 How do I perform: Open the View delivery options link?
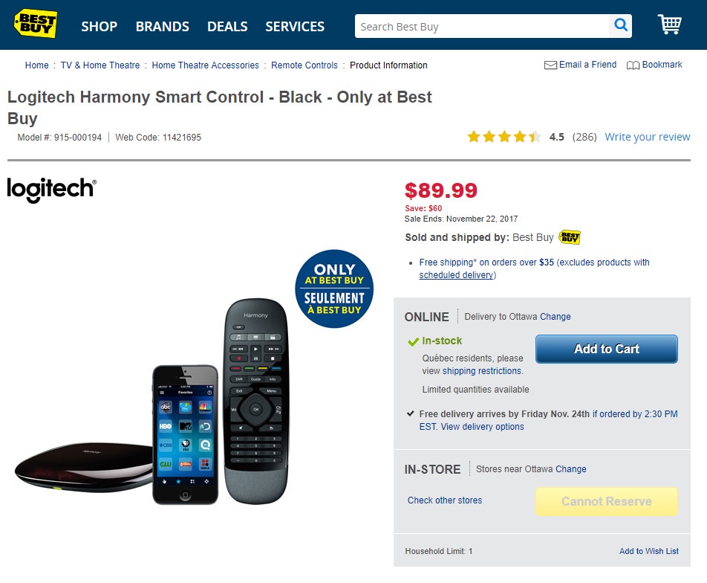(x=482, y=427)
